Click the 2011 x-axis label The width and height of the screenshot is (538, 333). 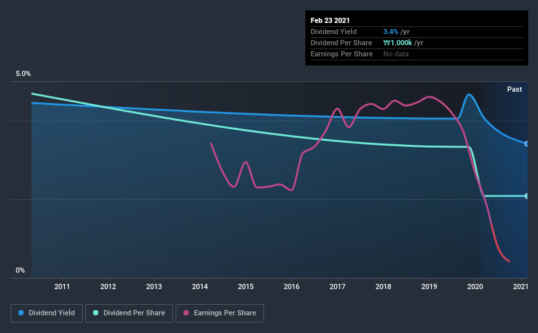coord(62,286)
